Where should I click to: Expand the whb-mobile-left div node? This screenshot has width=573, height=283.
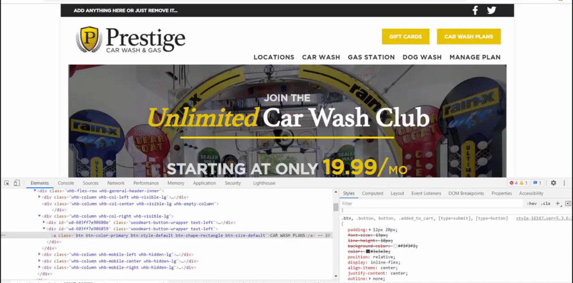40,254
